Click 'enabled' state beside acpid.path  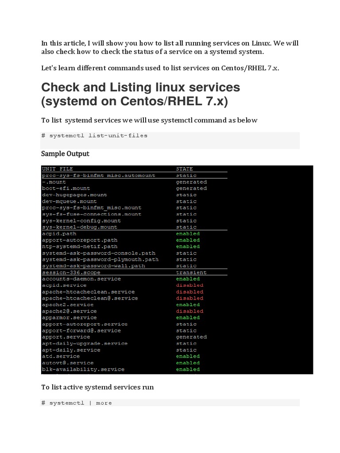[188, 234]
